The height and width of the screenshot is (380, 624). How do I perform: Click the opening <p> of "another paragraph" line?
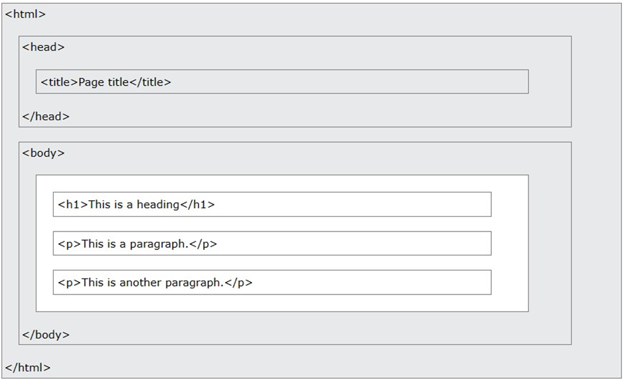(x=69, y=283)
